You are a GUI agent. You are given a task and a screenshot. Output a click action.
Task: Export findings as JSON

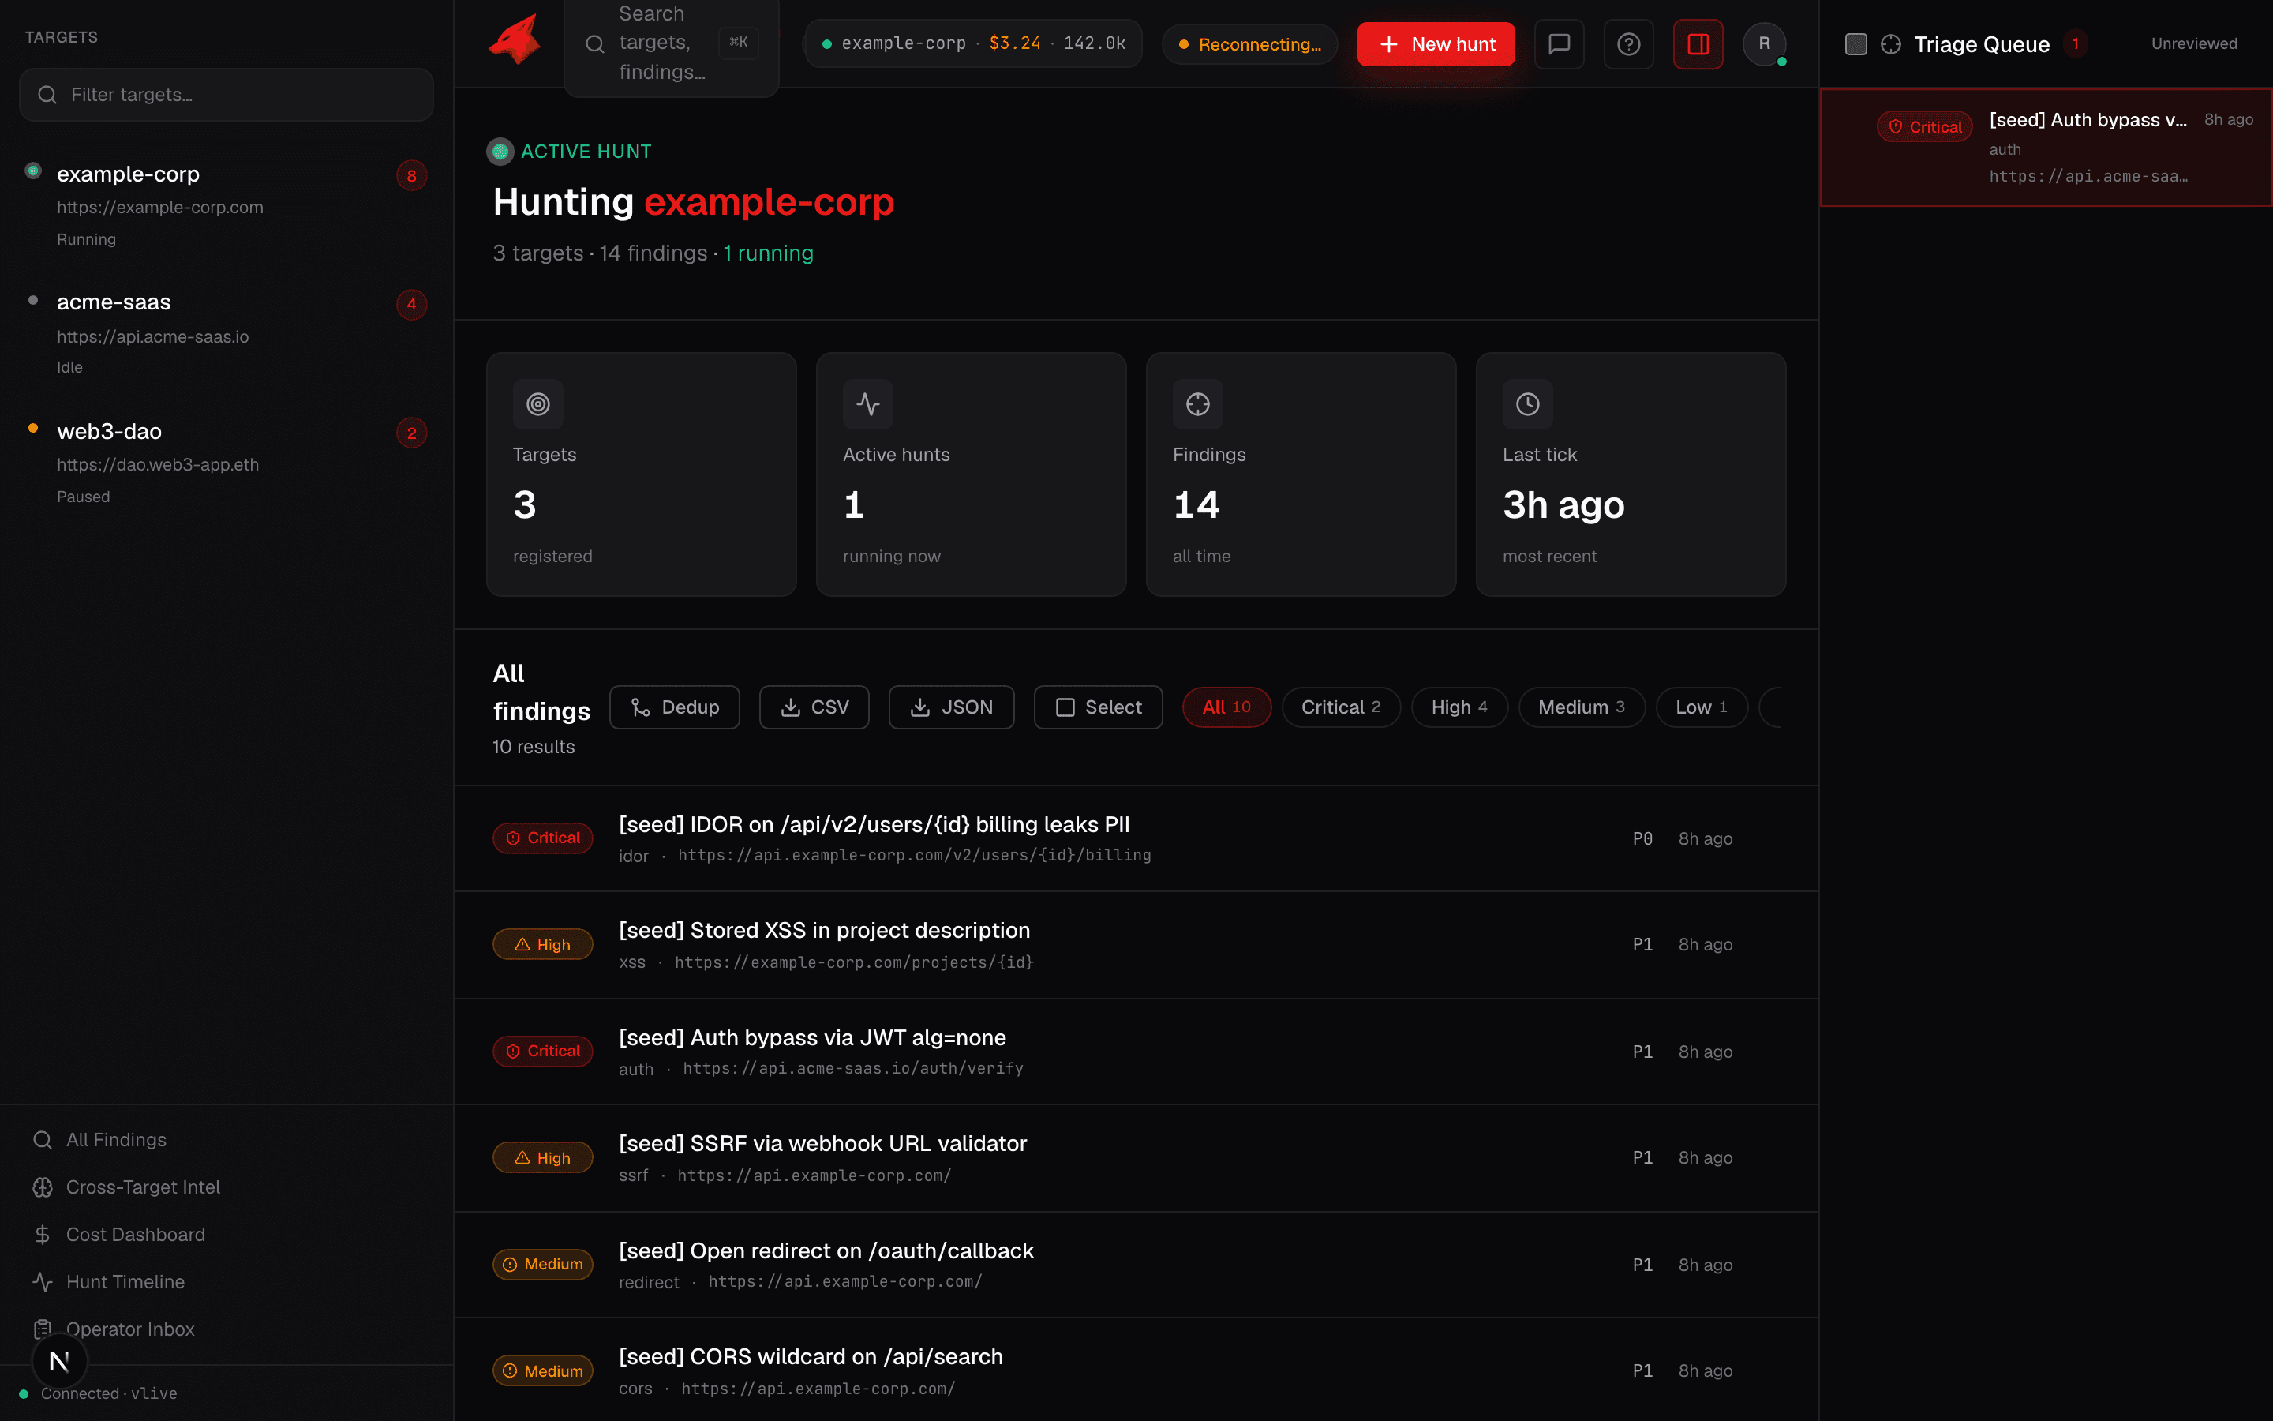(x=952, y=707)
